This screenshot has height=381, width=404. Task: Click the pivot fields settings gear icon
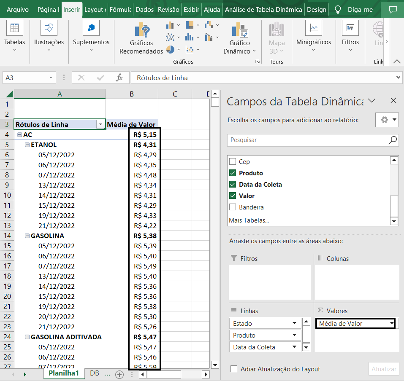[x=384, y=120]
